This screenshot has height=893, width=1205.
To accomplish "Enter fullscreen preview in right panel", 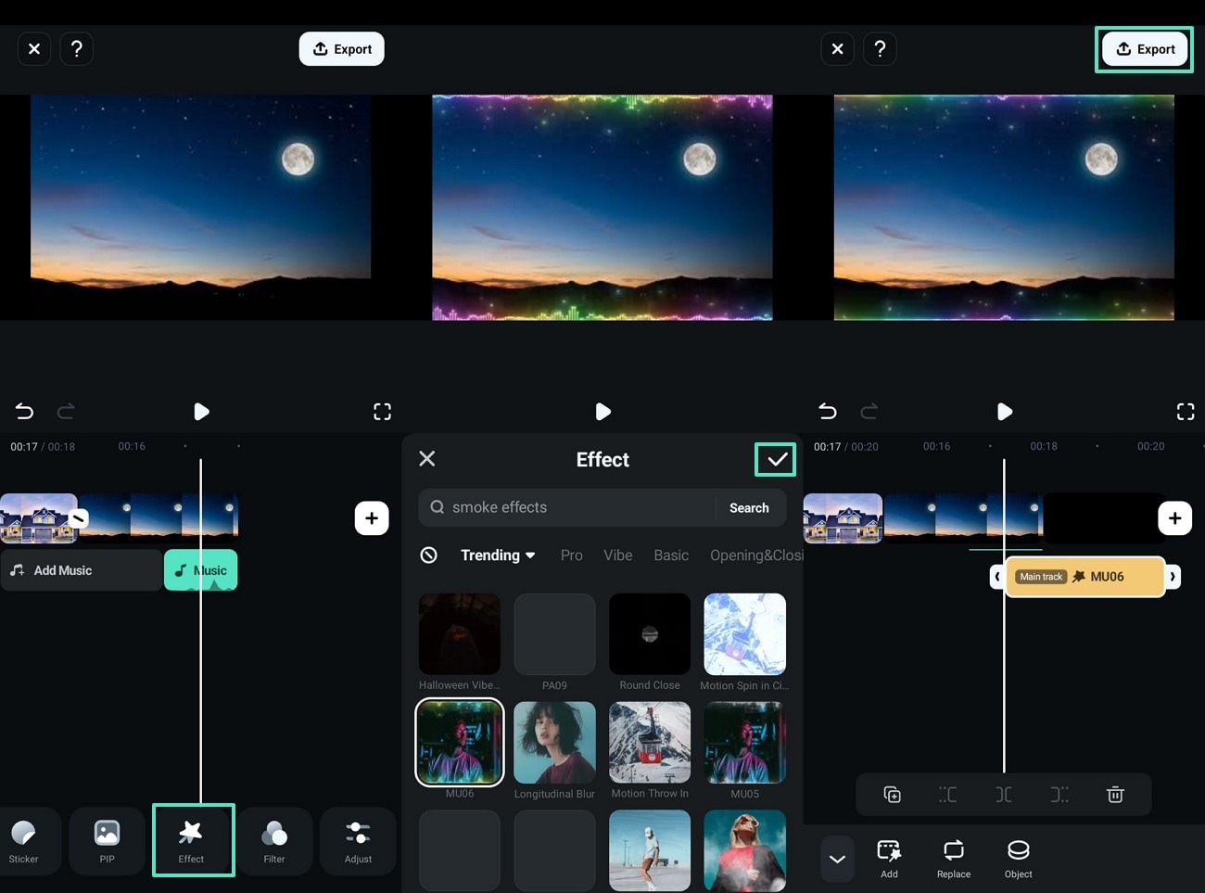I will [1186, 412].
